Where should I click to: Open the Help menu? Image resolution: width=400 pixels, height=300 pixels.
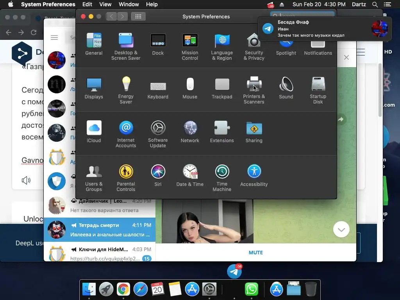coord(152,4)
